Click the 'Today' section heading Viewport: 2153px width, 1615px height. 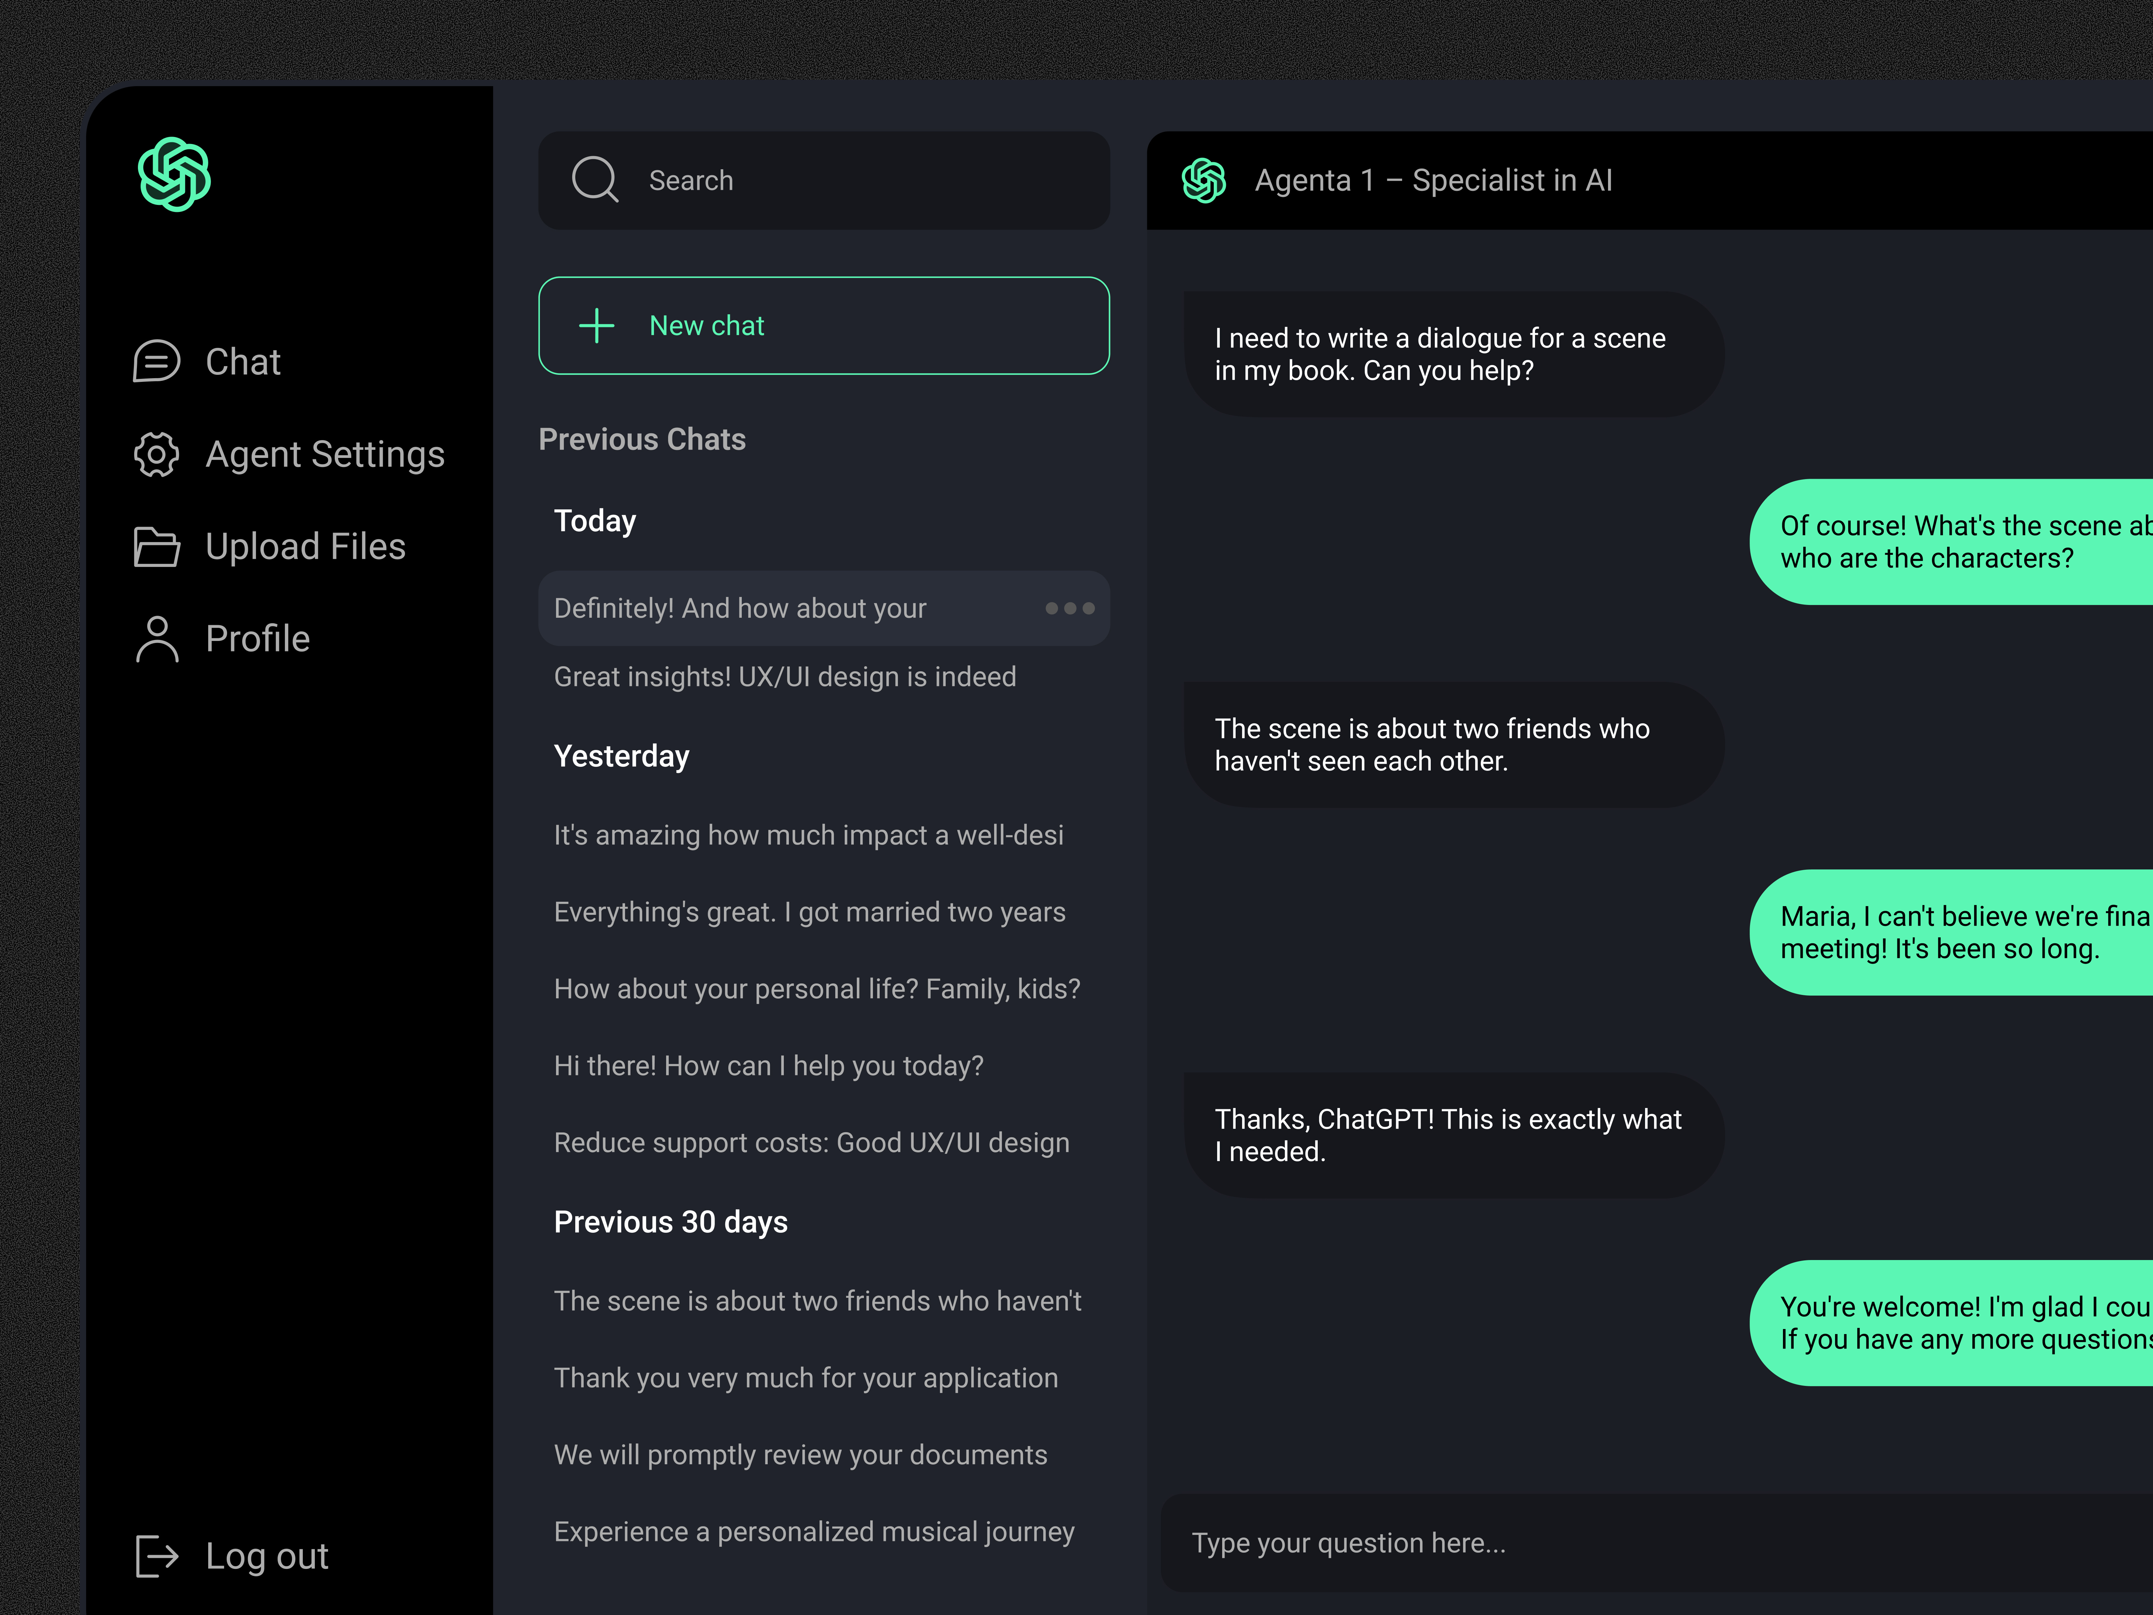click(595, 522)
